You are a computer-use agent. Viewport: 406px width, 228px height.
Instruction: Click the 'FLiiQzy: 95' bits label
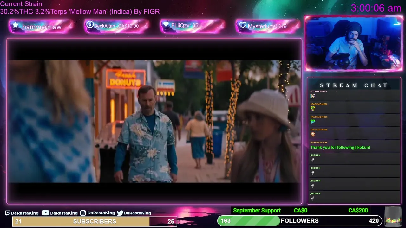(x=185, y=25)
